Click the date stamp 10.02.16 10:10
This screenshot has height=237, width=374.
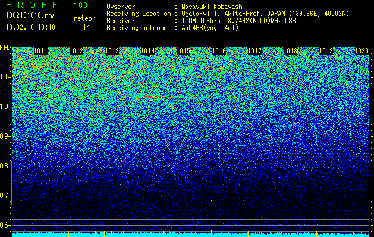[30, 27]
